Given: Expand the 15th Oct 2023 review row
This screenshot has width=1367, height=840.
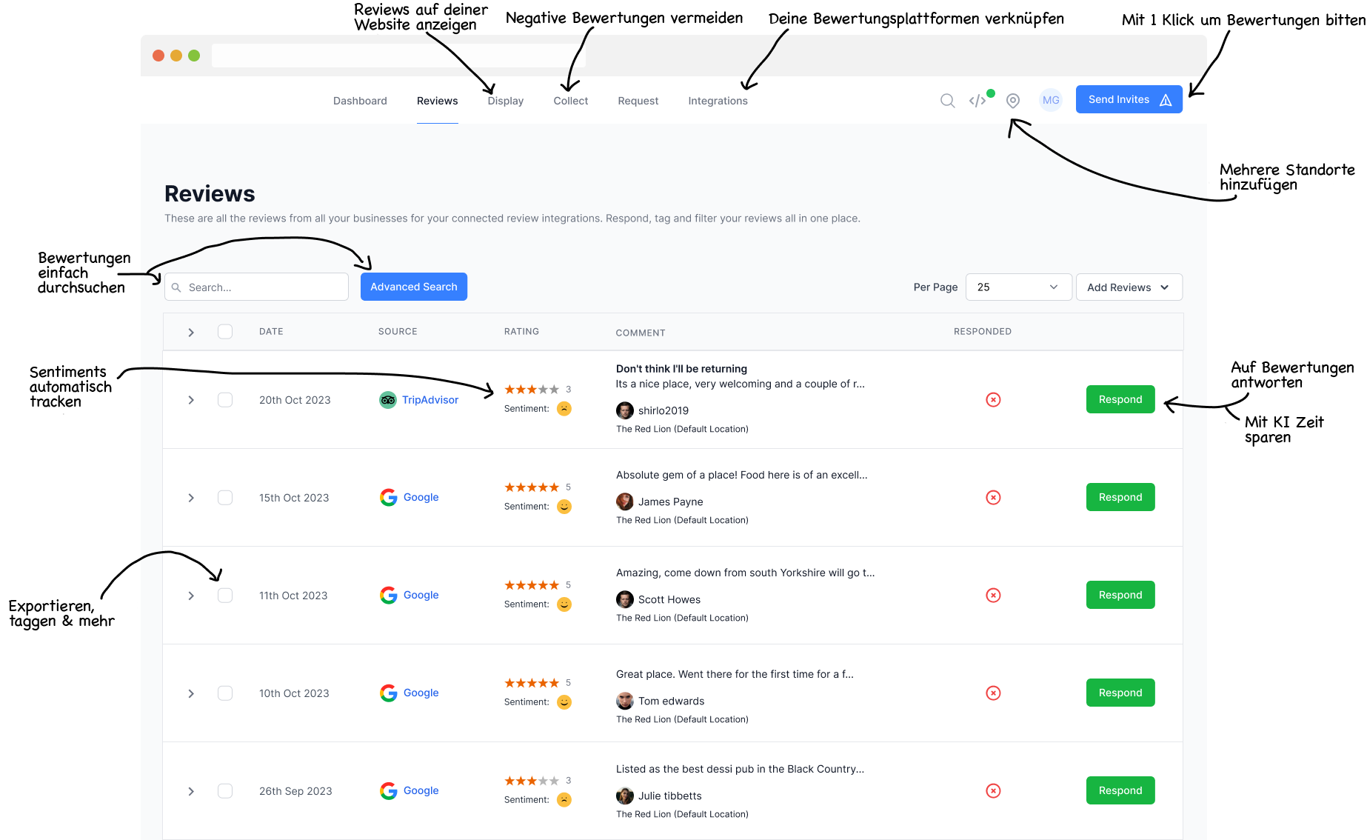Looking at the screenshot, I should pyautogui.click(x=191, y=498).
